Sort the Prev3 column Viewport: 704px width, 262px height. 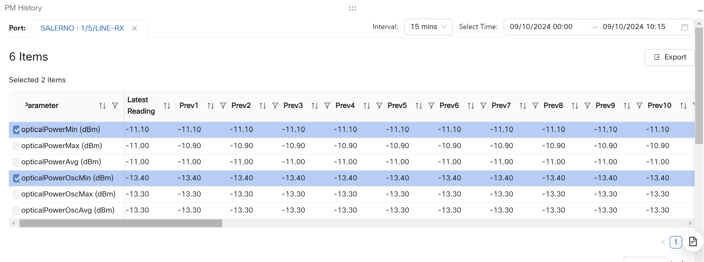click(x=315, y=106)
